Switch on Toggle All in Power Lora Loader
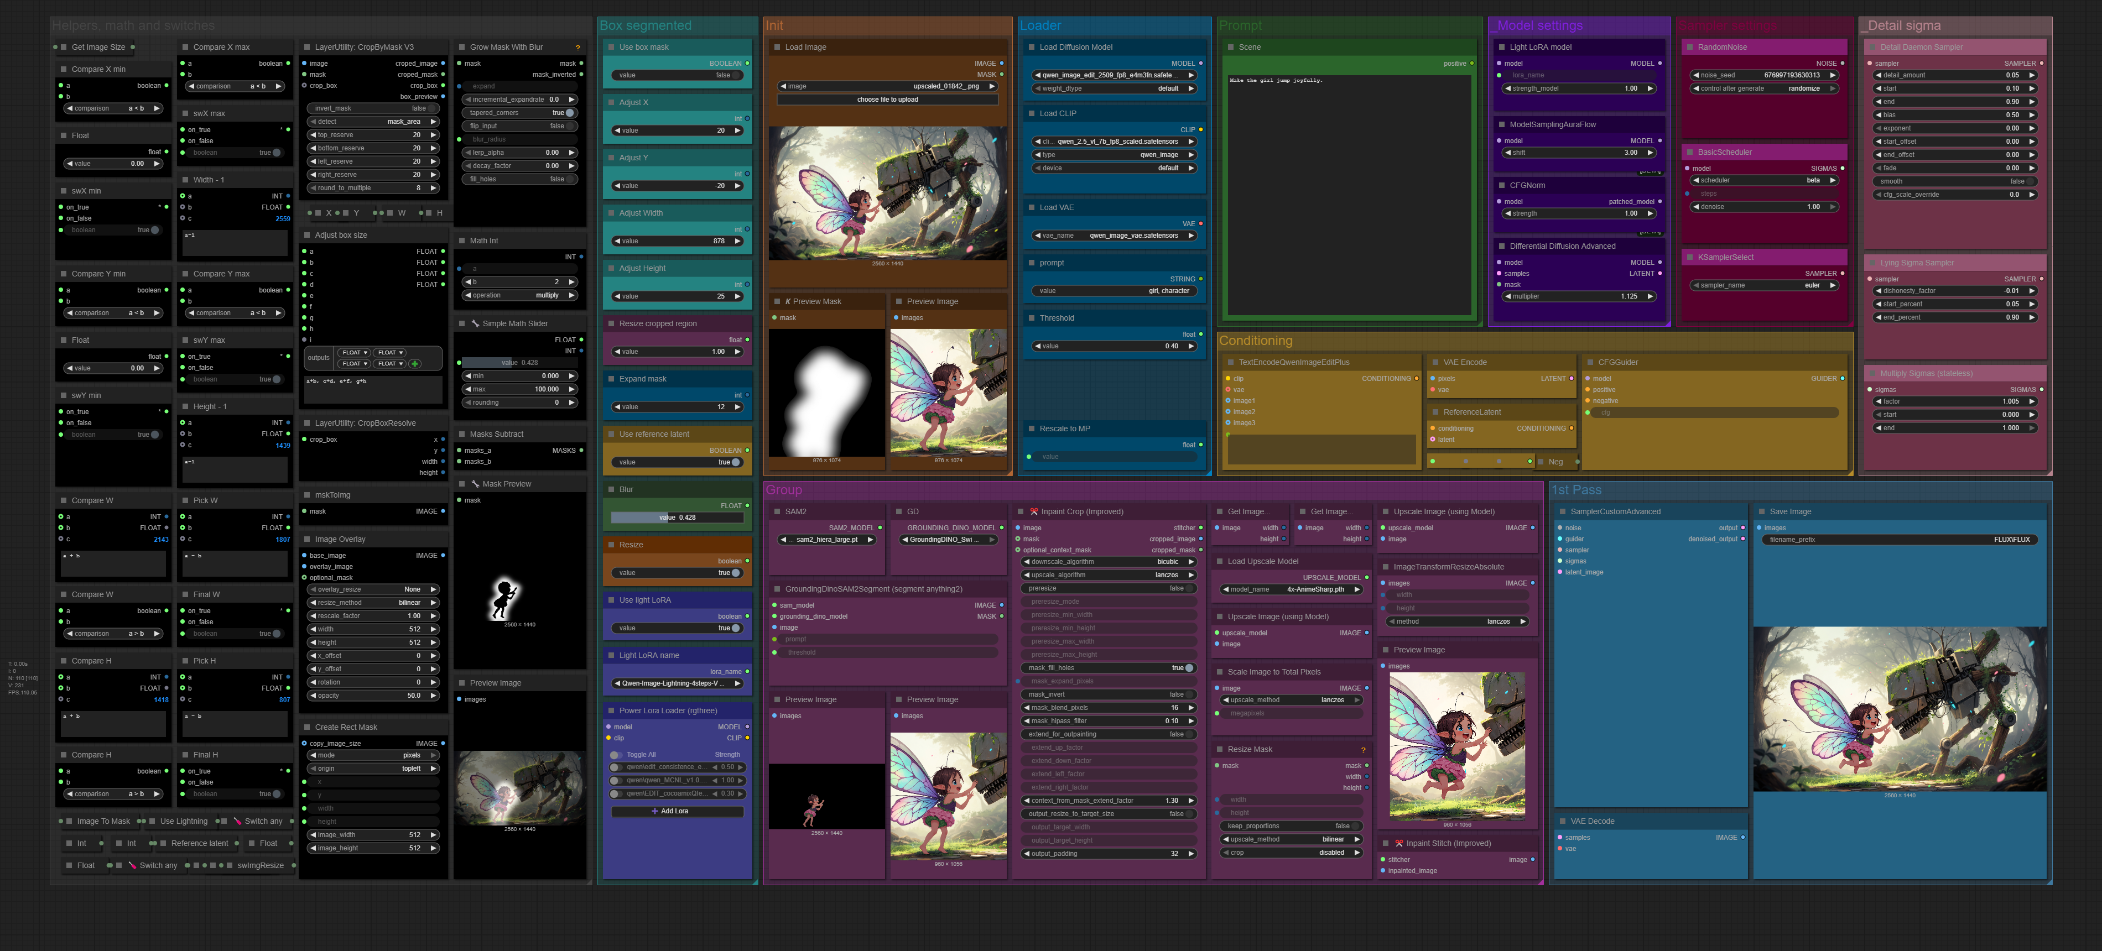This screenshot has width=2102, height=951. (x=616, y=754)
